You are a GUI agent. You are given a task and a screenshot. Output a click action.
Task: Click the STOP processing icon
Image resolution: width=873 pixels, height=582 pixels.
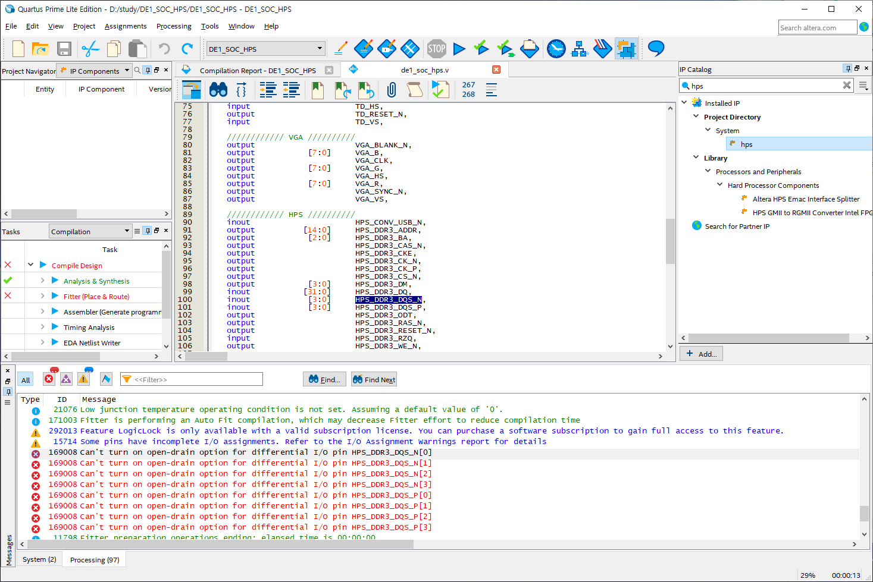pyautogui.click(x=437, y=49)
